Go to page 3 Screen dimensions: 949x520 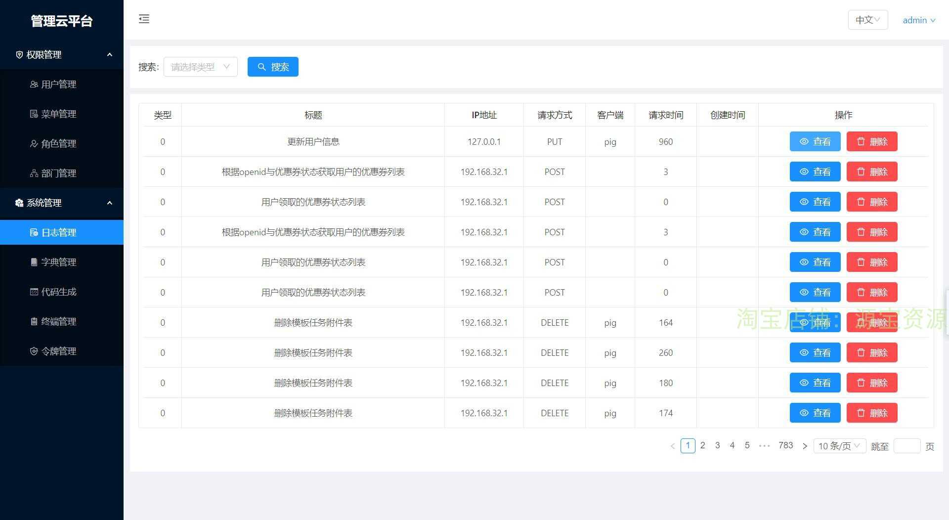(717, 445)
